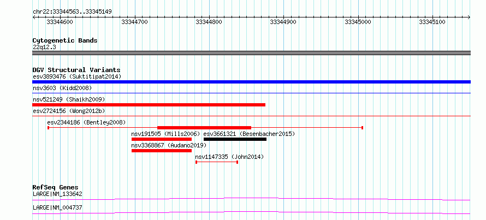
Task: Select the esv2724156 thin red variant line
Action: [x=251, y=116]
